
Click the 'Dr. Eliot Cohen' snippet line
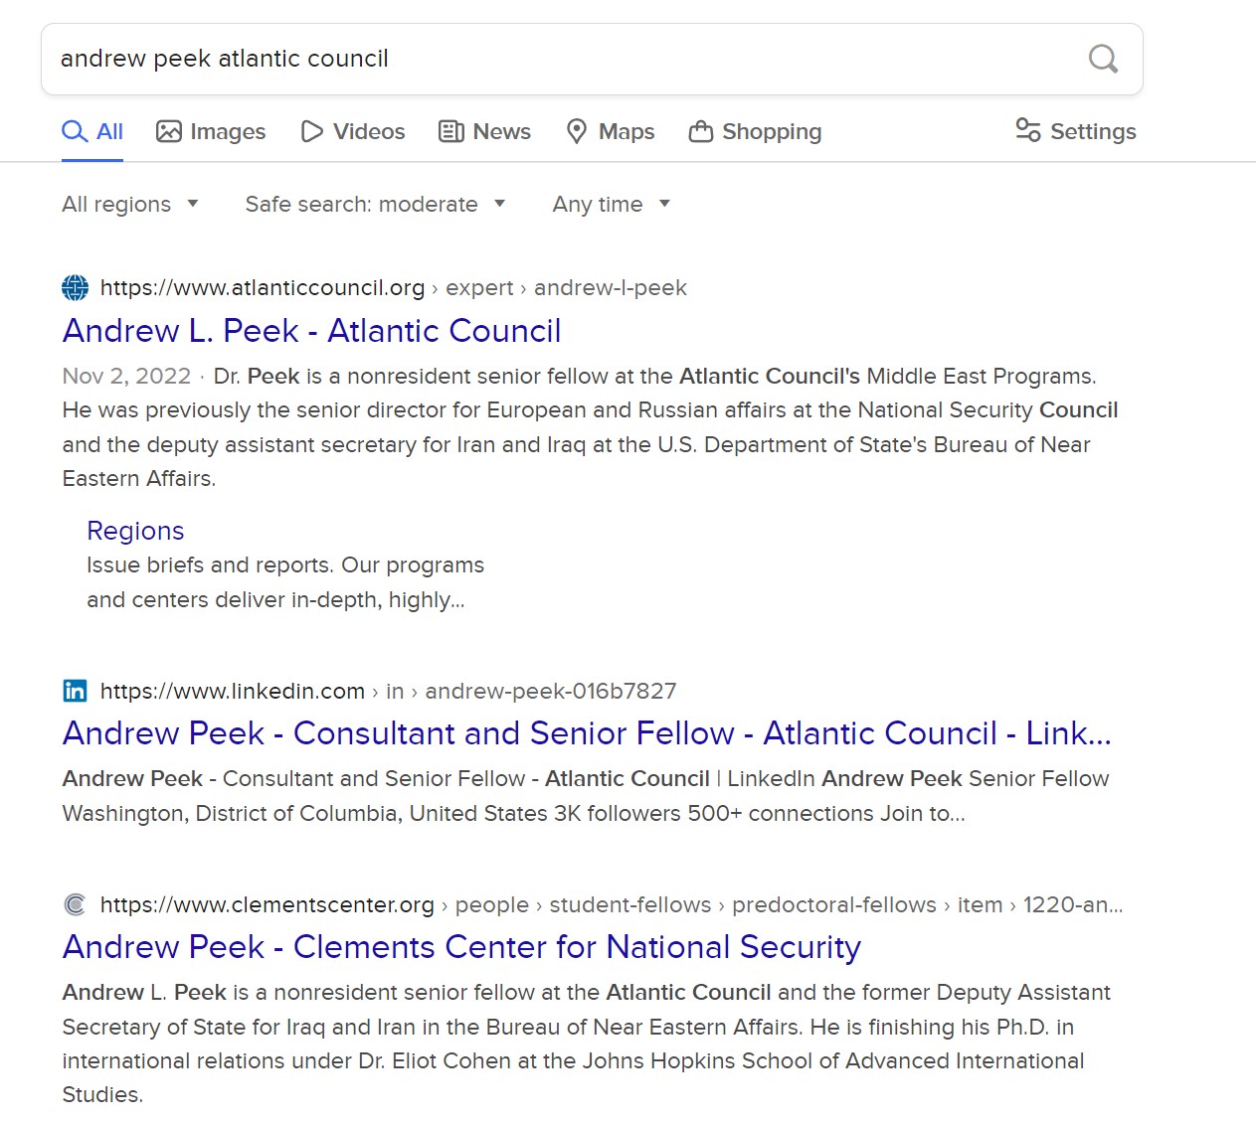pyautogui.click(x=573, y=1060)
